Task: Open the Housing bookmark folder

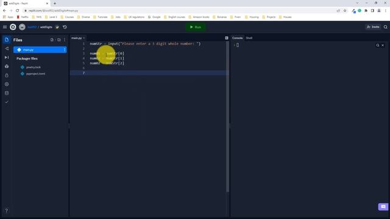Action: [x=252, y=17]
